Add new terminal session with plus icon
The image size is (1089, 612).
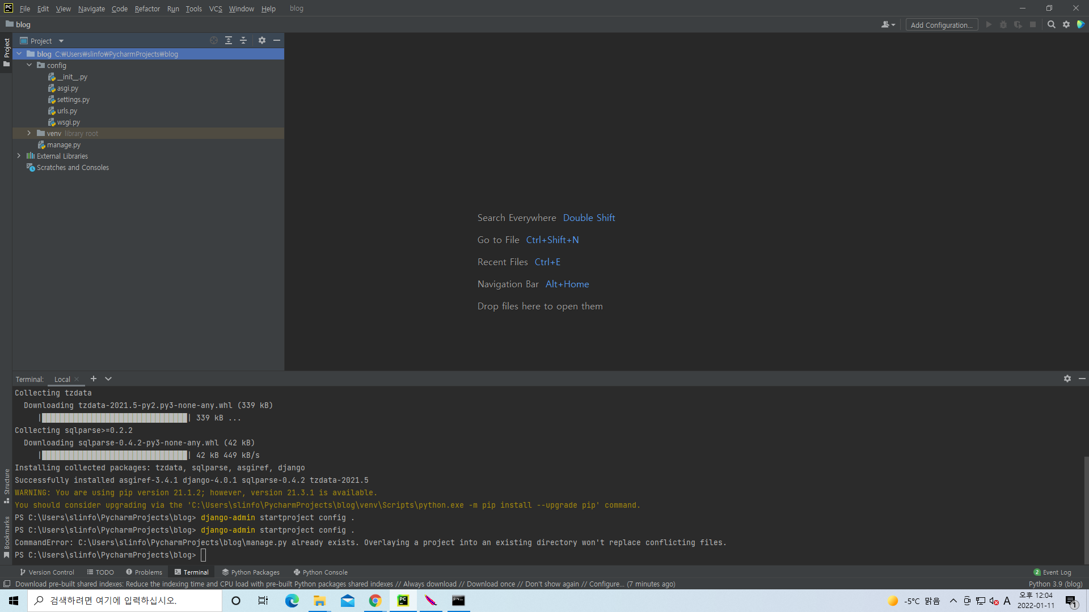coord(94,379)
